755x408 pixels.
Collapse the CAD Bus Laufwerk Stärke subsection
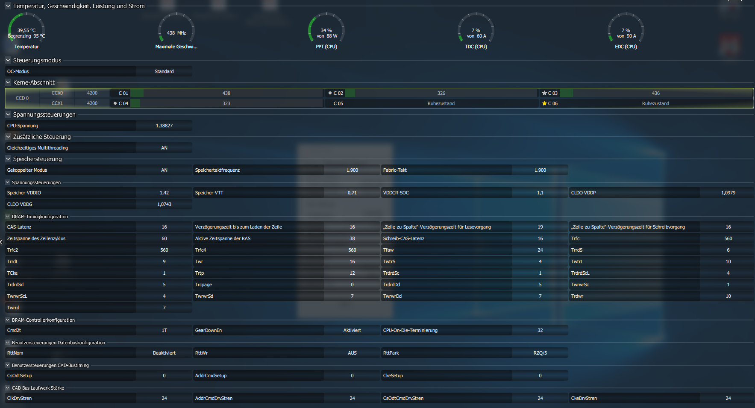coord(8,388)
